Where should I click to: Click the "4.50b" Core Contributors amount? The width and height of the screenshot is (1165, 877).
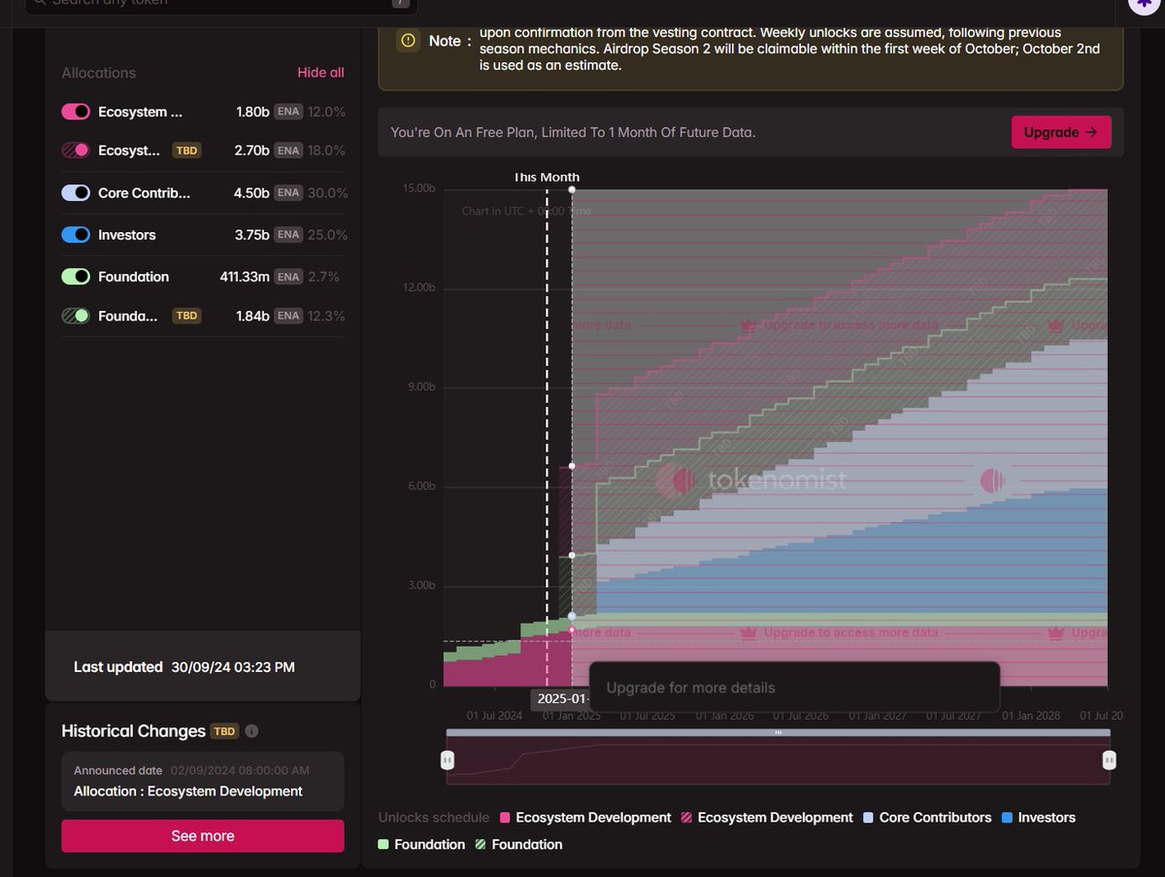point(251,193)
